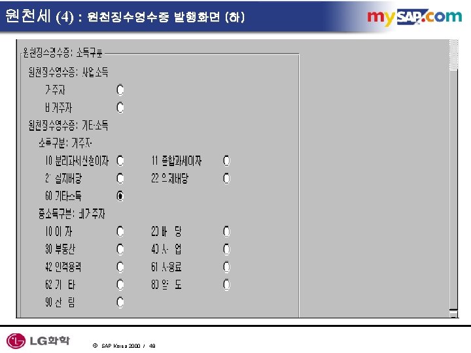This screenshot has width=471, height=353.
Task: Choose the 40 사업 radio button
Action: click(227, 249)
